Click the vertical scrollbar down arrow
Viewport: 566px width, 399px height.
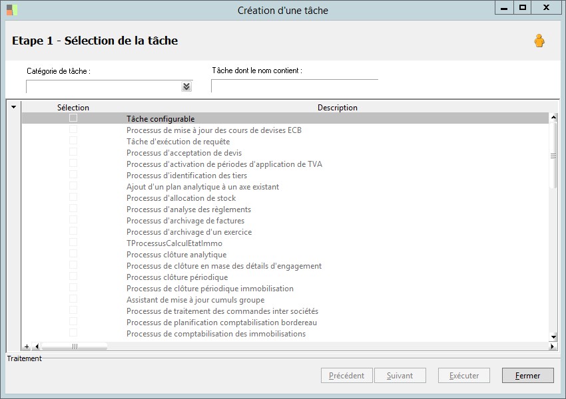click(553, 337)
